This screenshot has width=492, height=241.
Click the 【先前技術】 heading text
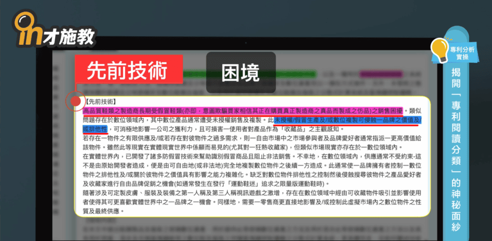coord(99,102)
